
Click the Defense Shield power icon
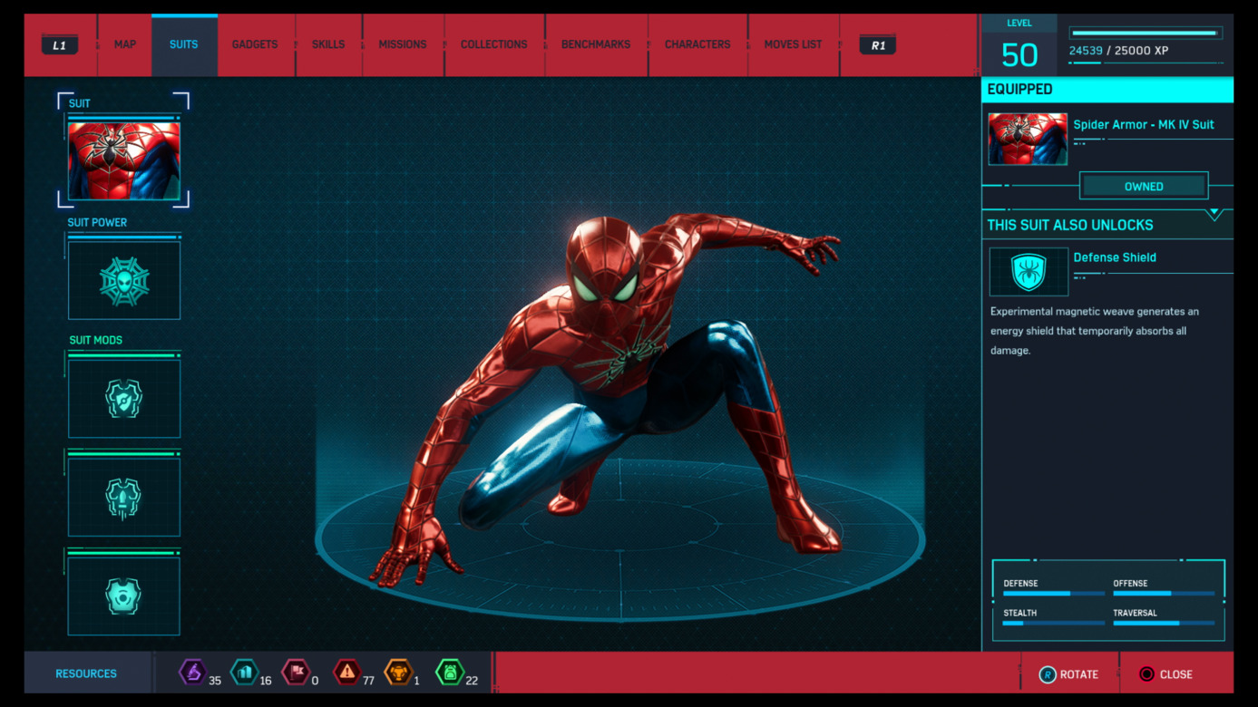(1029, 272)
